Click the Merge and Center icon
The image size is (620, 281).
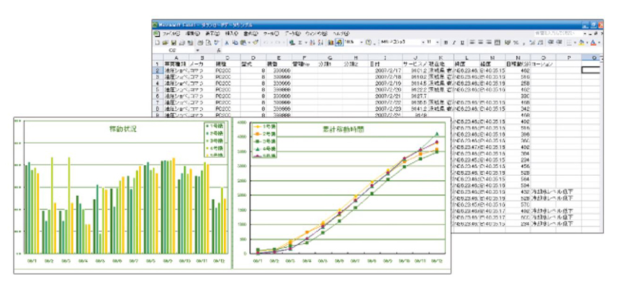pyautogui.click(x=497, y=43)
